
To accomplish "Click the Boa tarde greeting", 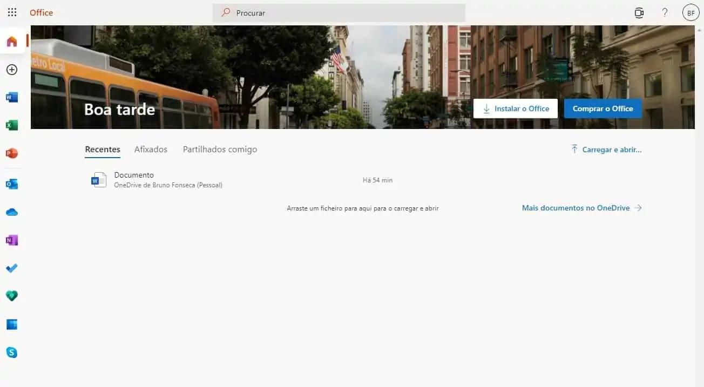I will click(x=120, y=110).
